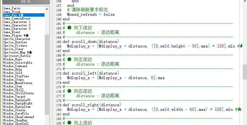Open Window_Item script
Screen dimensions: 247x125
pyautogui.click(x=12, y=86)
